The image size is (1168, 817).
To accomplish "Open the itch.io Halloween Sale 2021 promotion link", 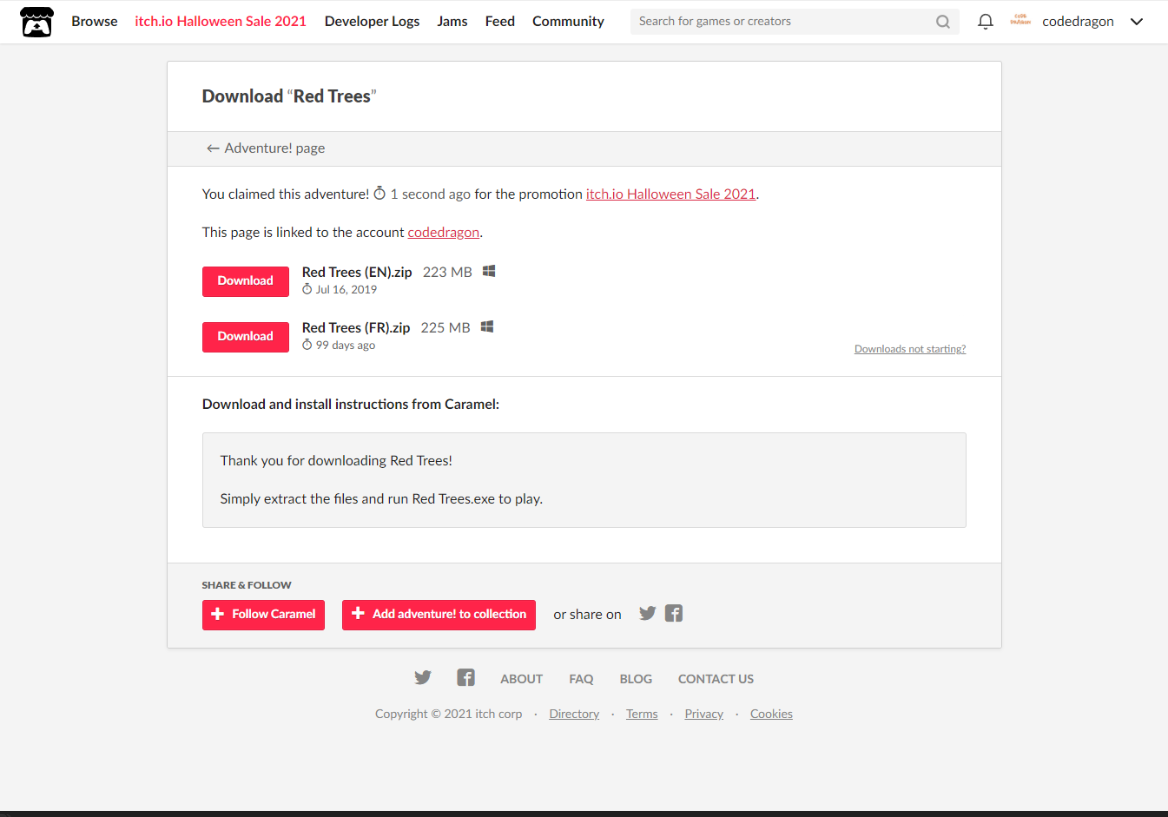I will pyautogui.click(x=670, y=194).
